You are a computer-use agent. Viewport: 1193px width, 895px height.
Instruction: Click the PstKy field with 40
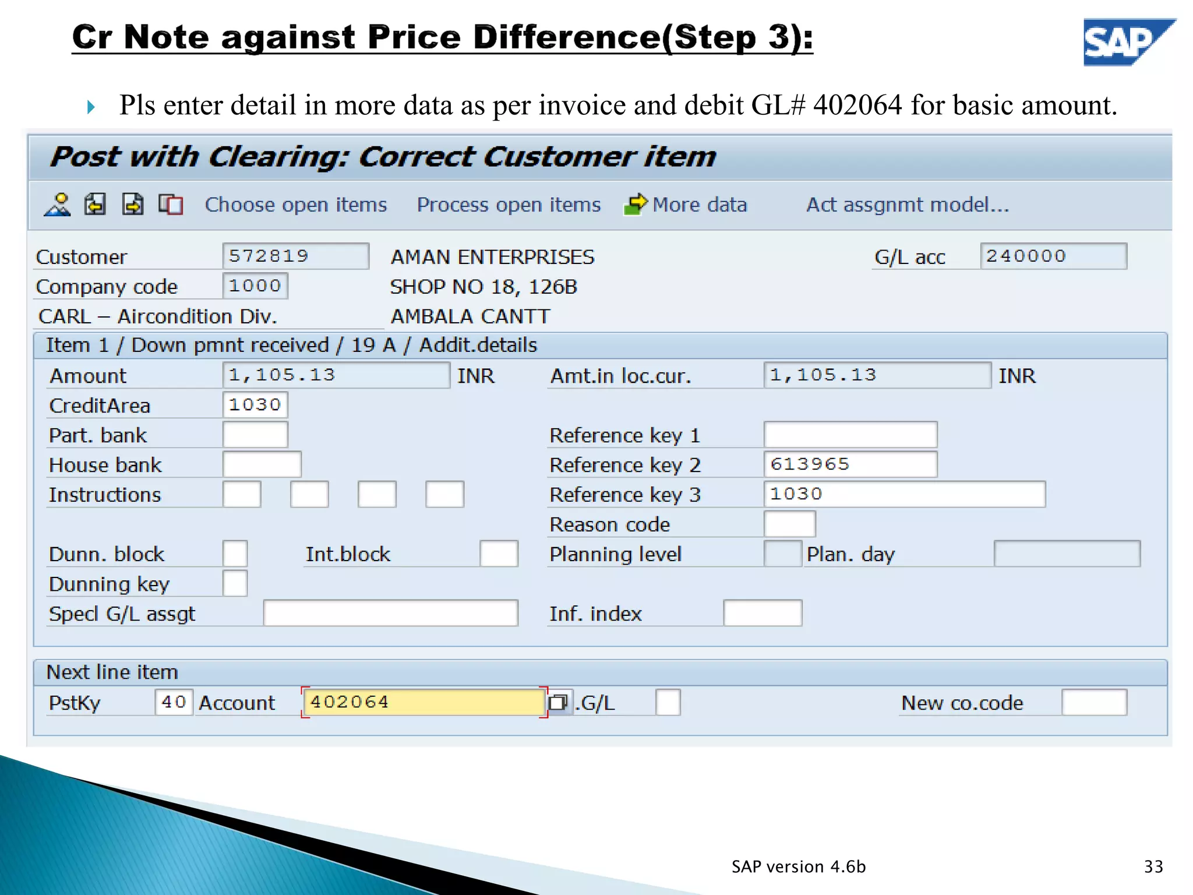click(174, 702)
